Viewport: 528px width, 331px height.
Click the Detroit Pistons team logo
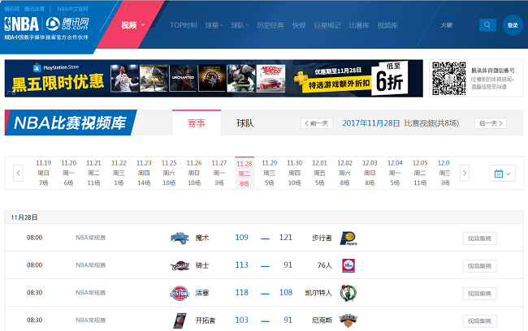coord(179,293)
